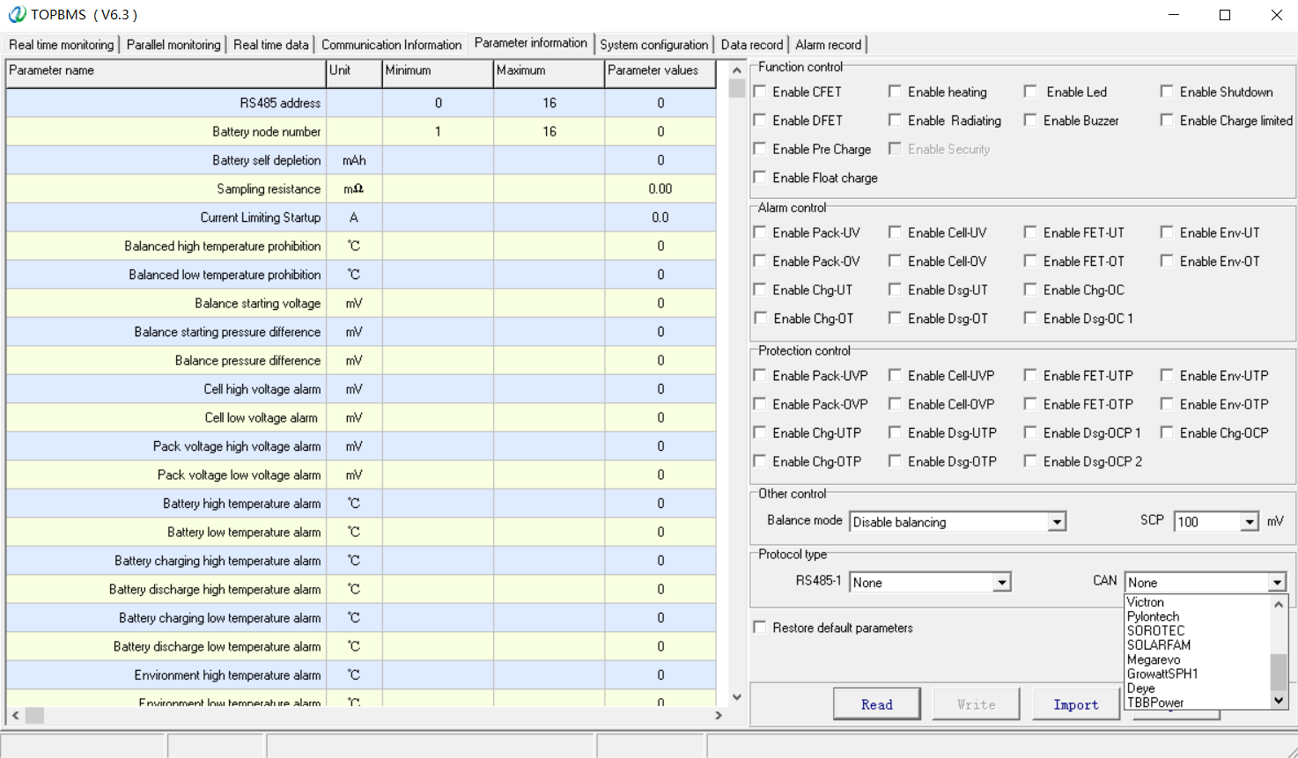Click CAN list scroll up arrow
Viewport: 1298px width, 758px height.
[x=1279, y=605]
